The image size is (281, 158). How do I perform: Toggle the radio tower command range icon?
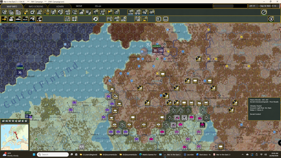click(53, 12)
